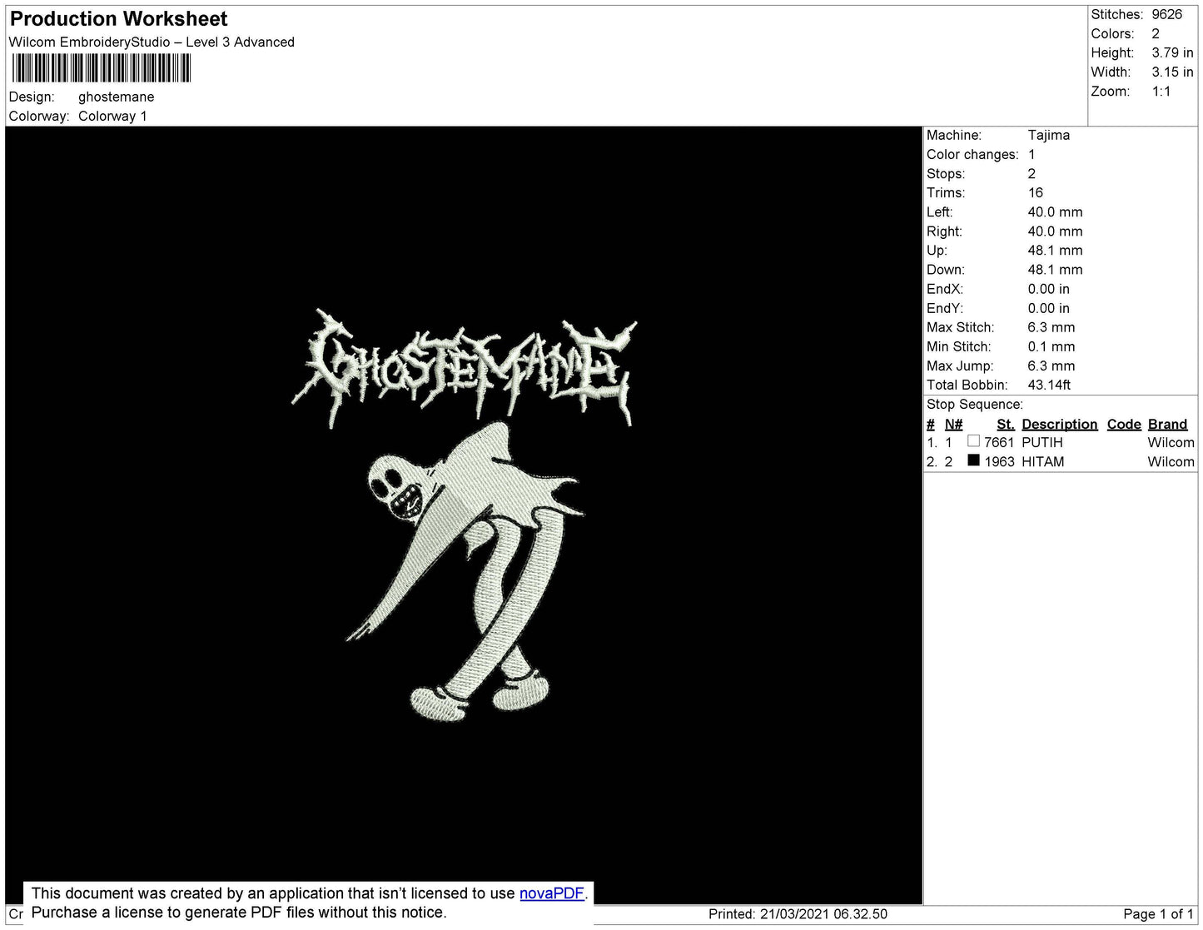Screen dimensions: 1203x930
Task: Select the Stops value 2
Action: coord(1031,173)
